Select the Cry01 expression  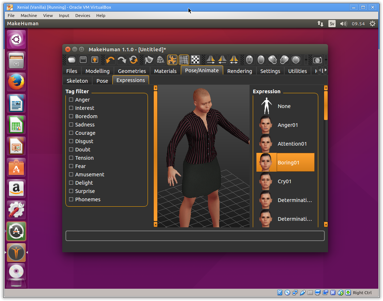pyautogui.click(x=285, y=181)
